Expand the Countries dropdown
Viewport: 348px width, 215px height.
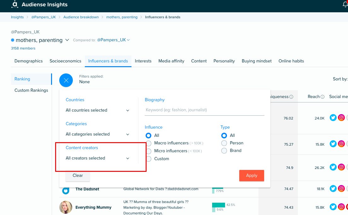tap(97, 110)
